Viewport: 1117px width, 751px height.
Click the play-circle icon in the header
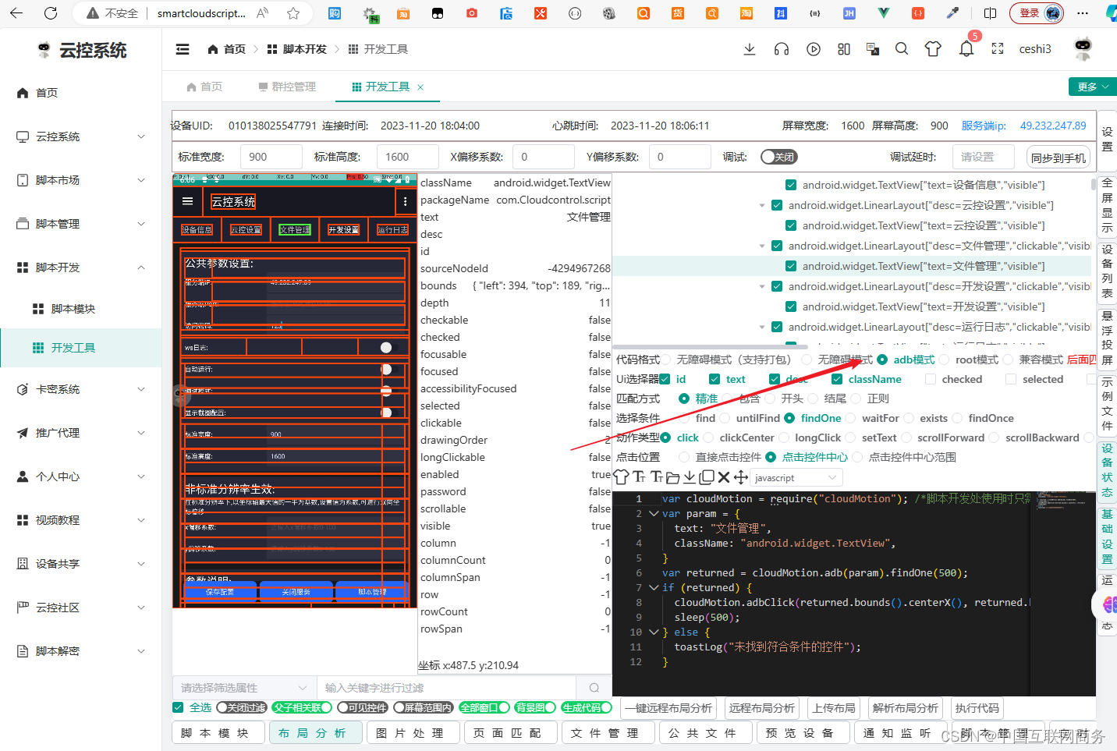pos(814,49)
